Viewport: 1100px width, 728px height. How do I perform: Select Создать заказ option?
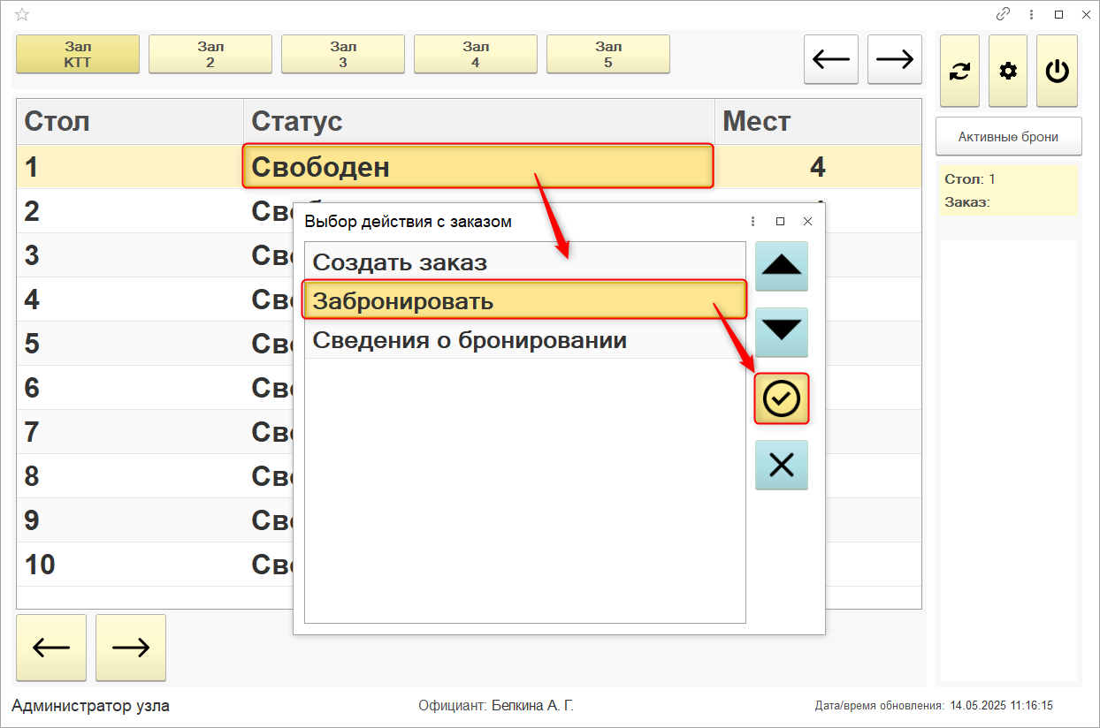click(525, 262)
